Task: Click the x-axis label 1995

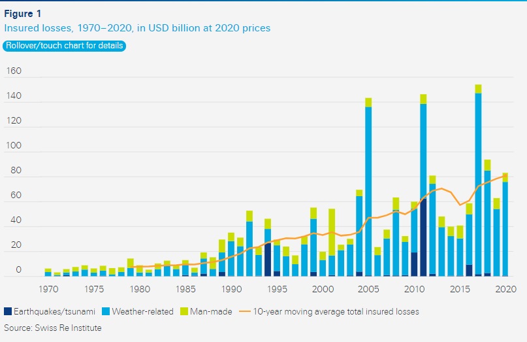Action: pos(278,289)
